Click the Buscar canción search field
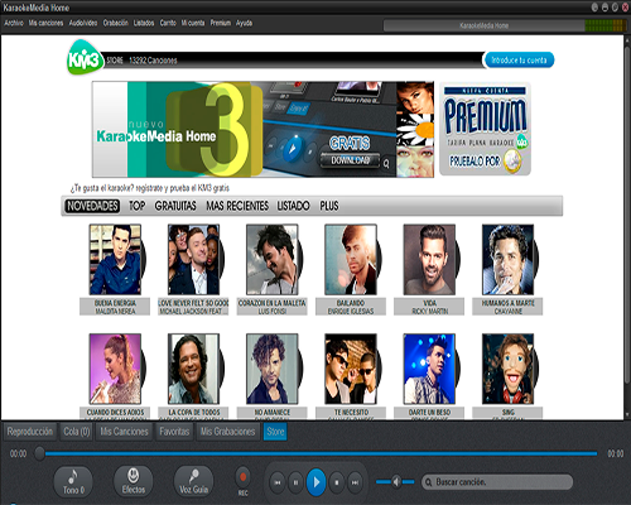Viewport: 631px width, 505px height. click(497, 481)
